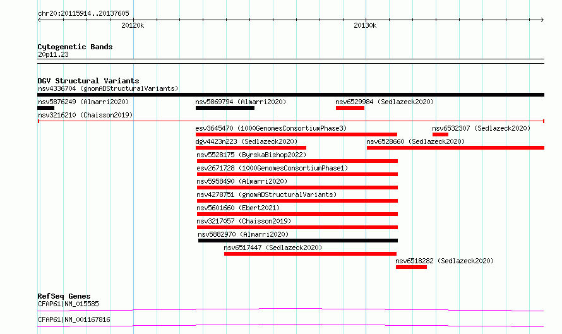Open the dgv4423n223 Sedlazeck2020 variant label
The image size is (562, 334).
(x=246, y=141)
